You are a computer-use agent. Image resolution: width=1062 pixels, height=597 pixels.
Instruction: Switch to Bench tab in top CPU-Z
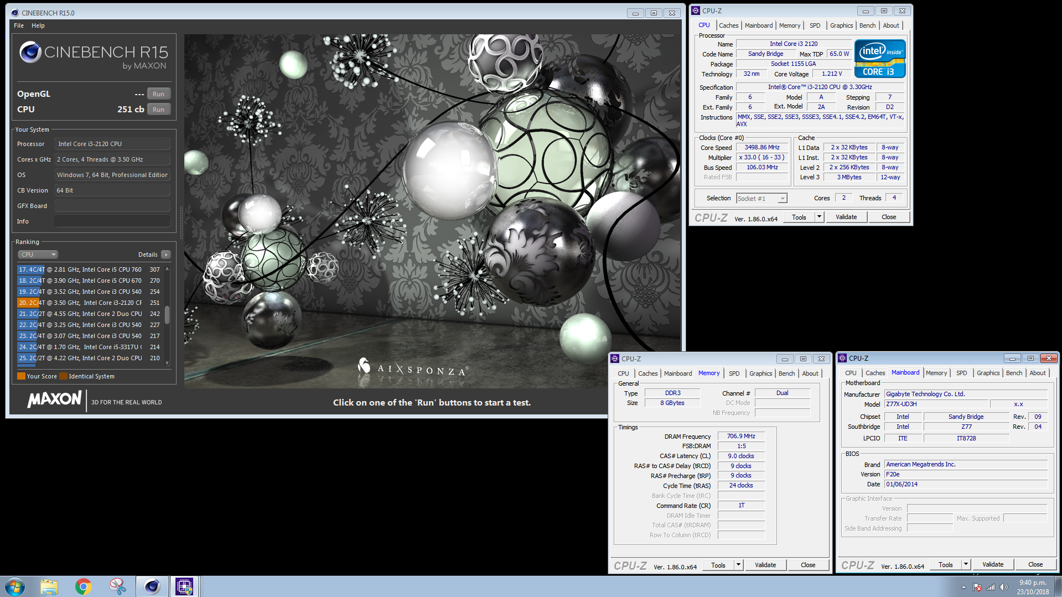pyautogui.click(x=867, y=25)
